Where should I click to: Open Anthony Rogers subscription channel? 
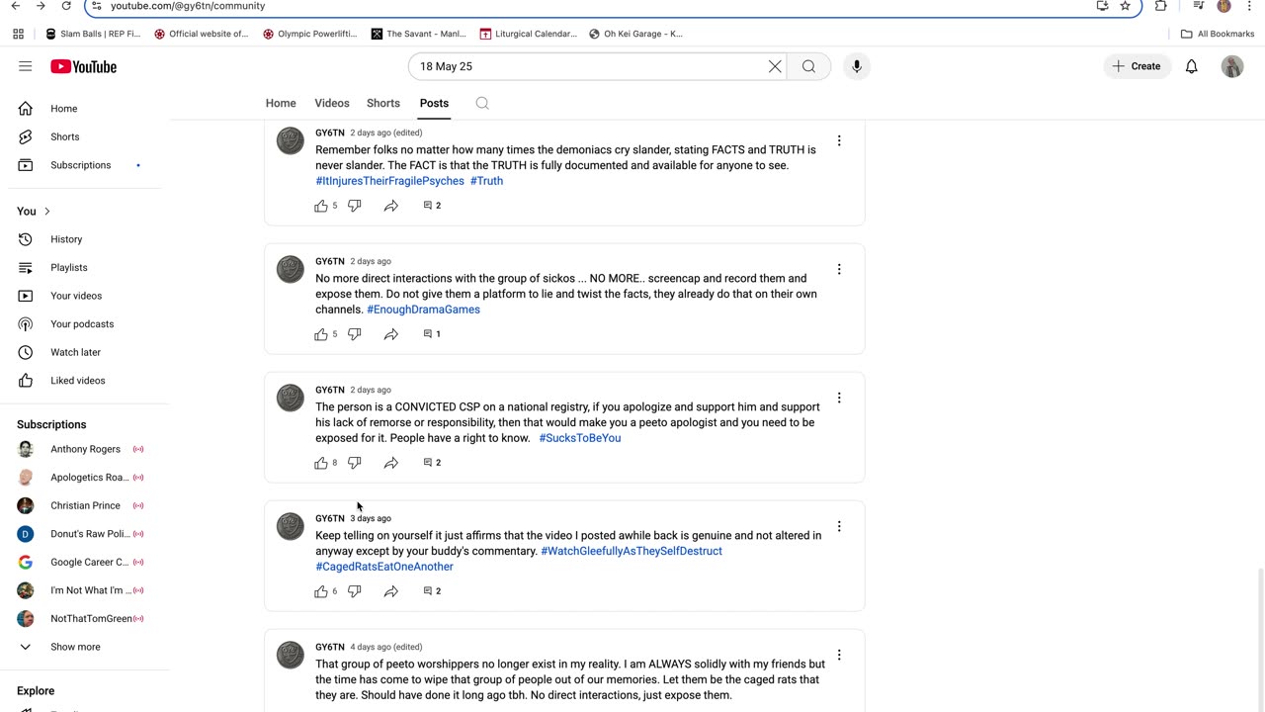[x=85, y=449]
